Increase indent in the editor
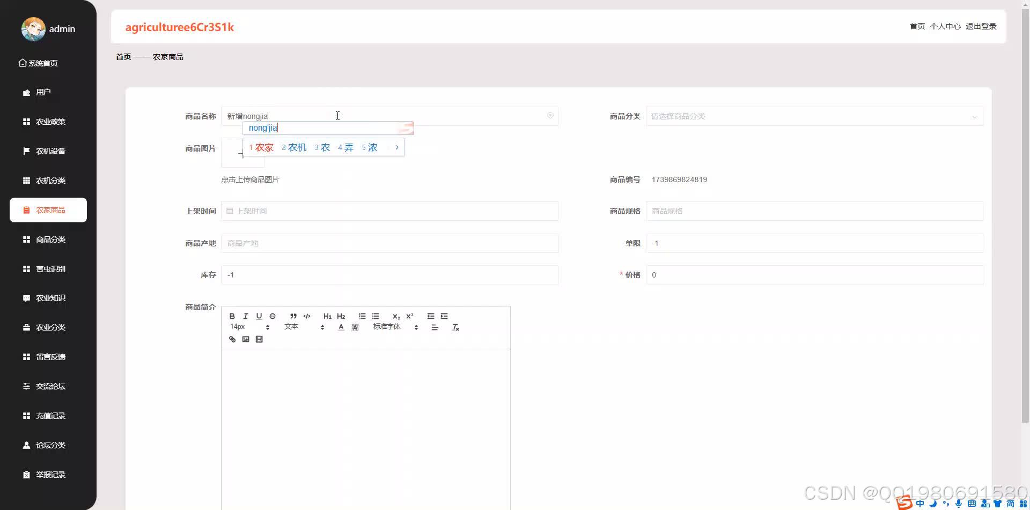Image resolution: width=1030 pixels, height=510 pixels. [x=444, y=316]
